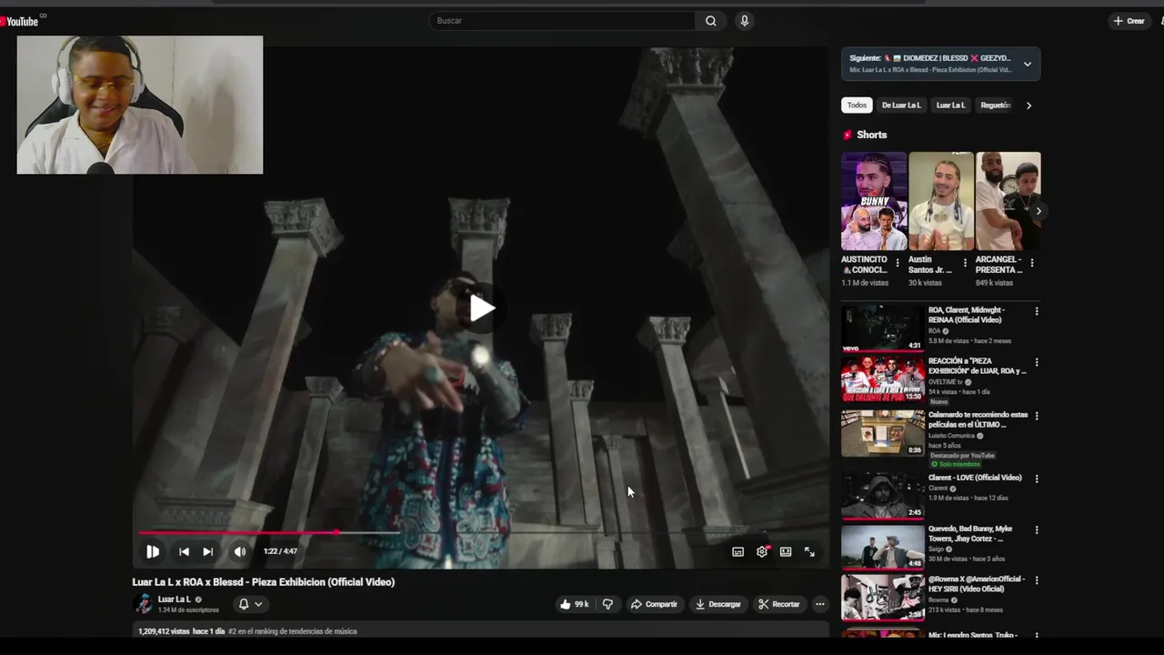This screenshot has width=1164, height=655.
Task: Open Austin Santos Jr. short thumbnail
Action: tap(941, 201)
